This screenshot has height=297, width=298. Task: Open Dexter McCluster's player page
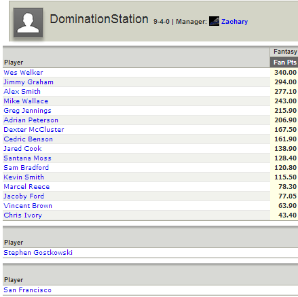point(34,130)
